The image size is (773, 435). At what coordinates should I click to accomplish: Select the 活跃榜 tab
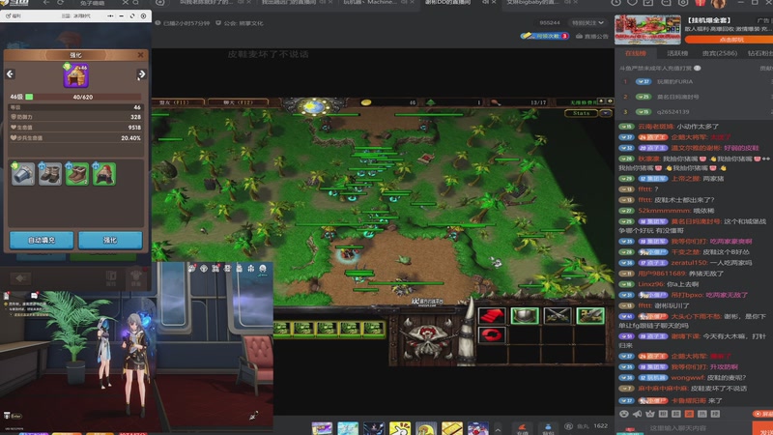pyautogui.click(x=677, y=53)
